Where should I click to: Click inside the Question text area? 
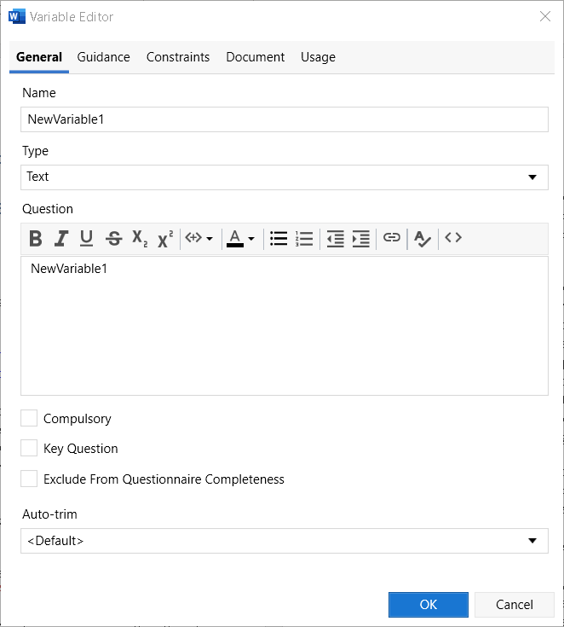point(285,326)
